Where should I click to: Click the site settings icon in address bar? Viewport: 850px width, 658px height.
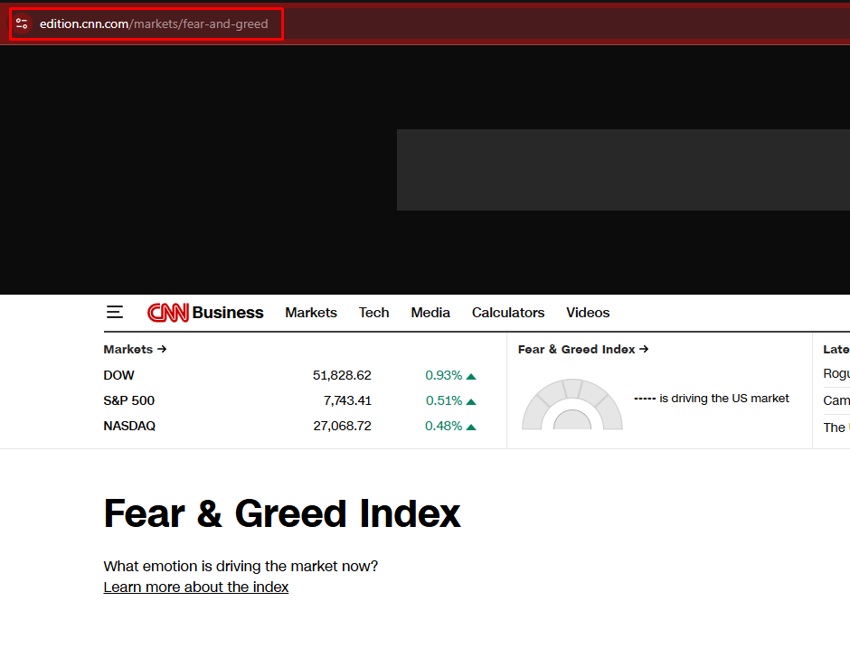click(x=22, y=23)
